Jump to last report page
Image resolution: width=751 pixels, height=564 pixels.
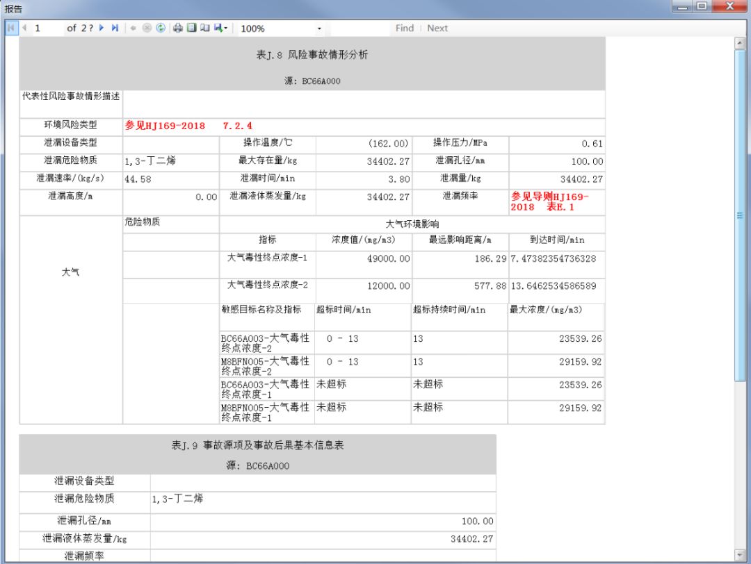click(x=115, y=28)
